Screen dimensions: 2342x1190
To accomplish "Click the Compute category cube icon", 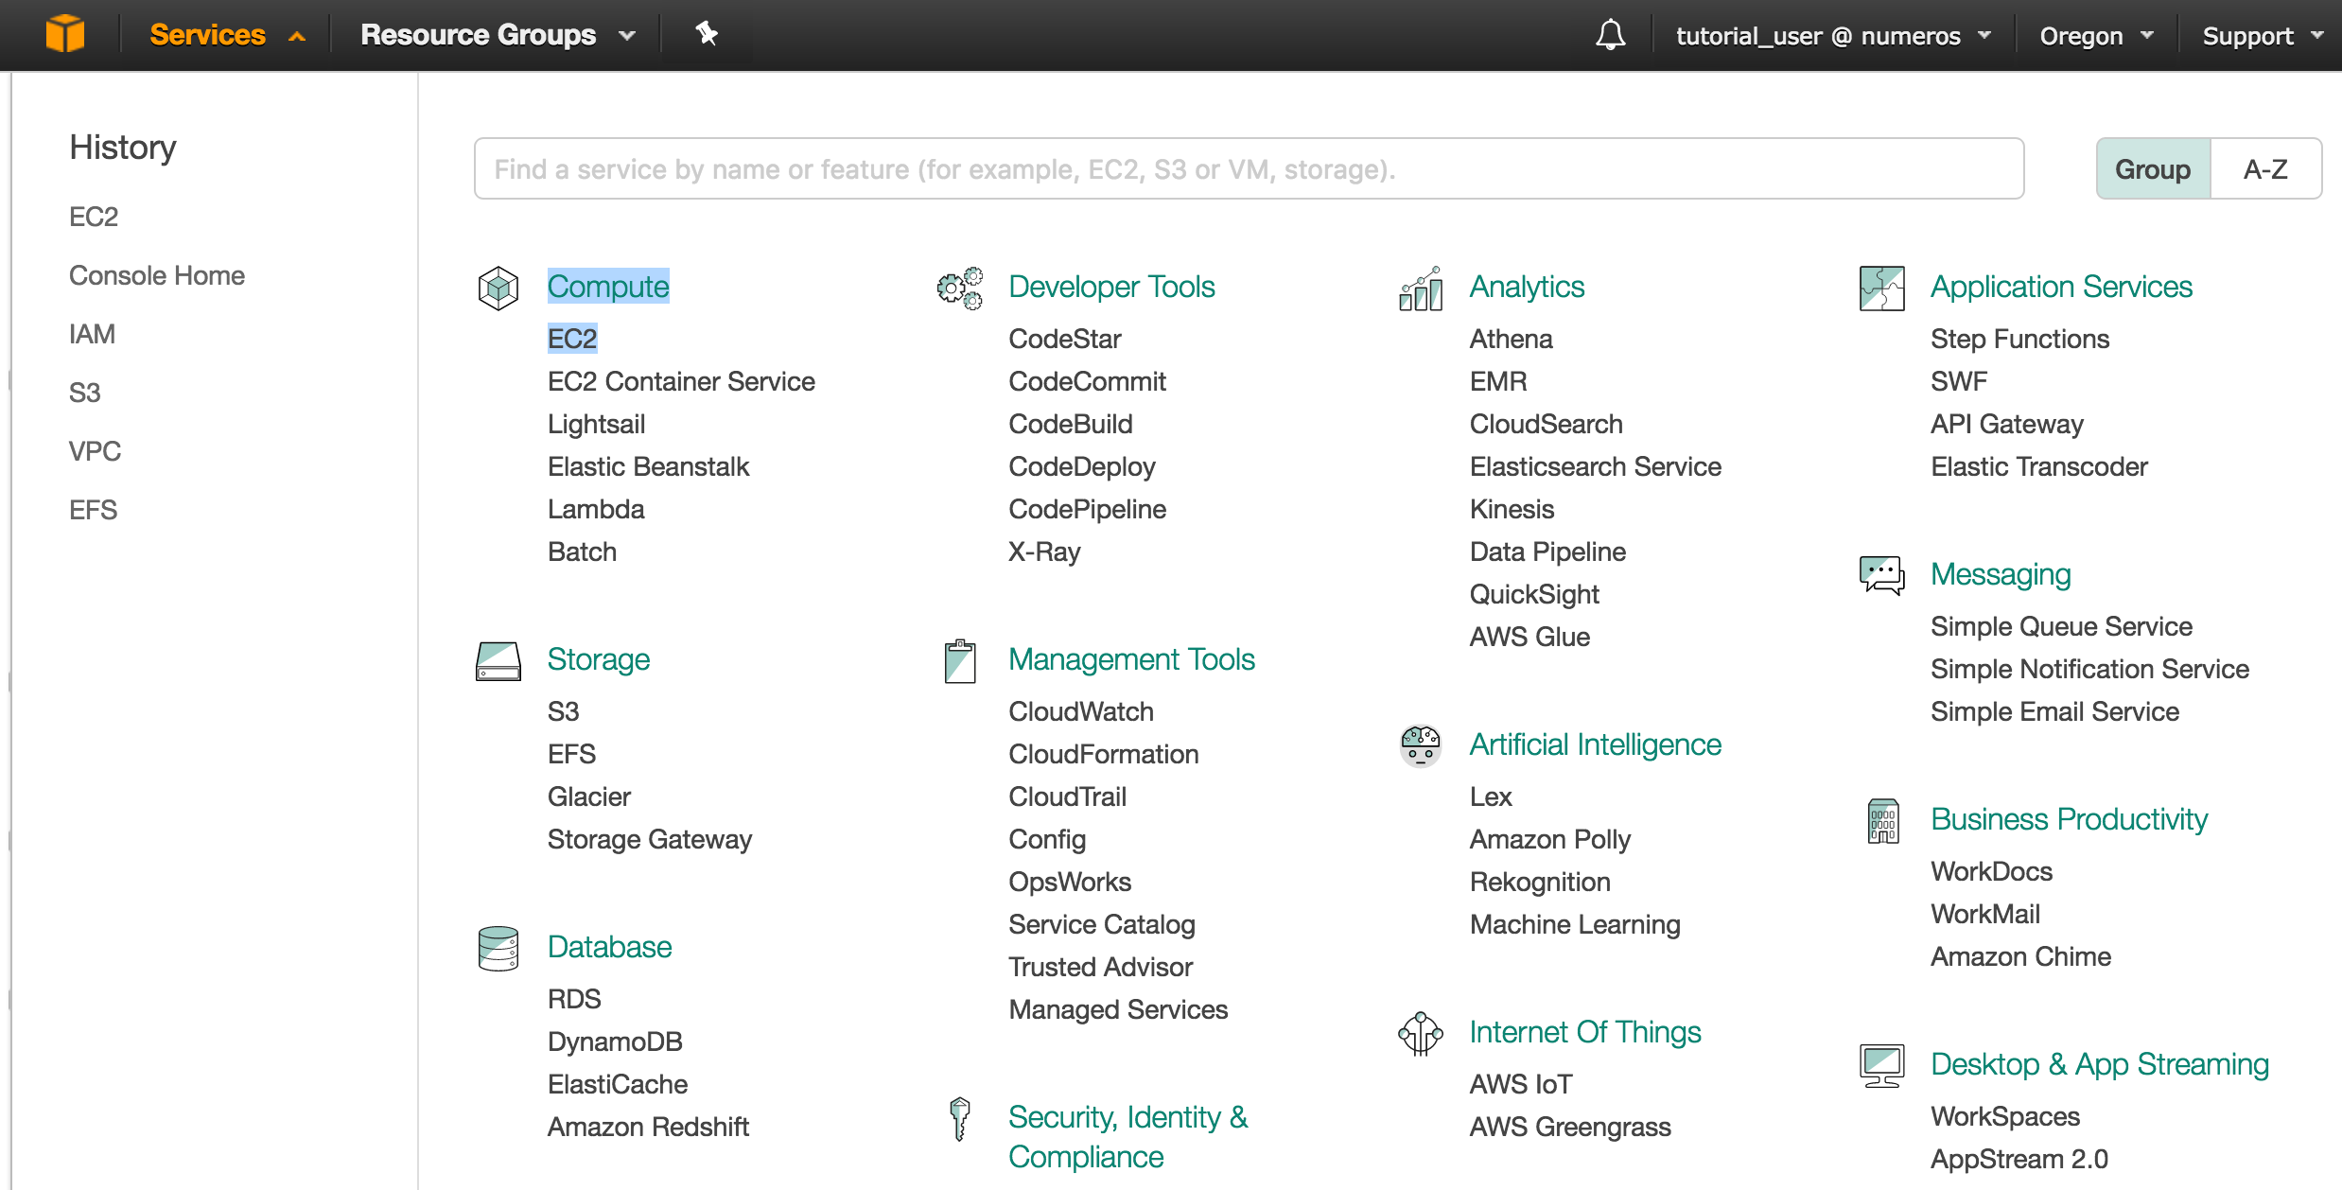I will point(498,288).
